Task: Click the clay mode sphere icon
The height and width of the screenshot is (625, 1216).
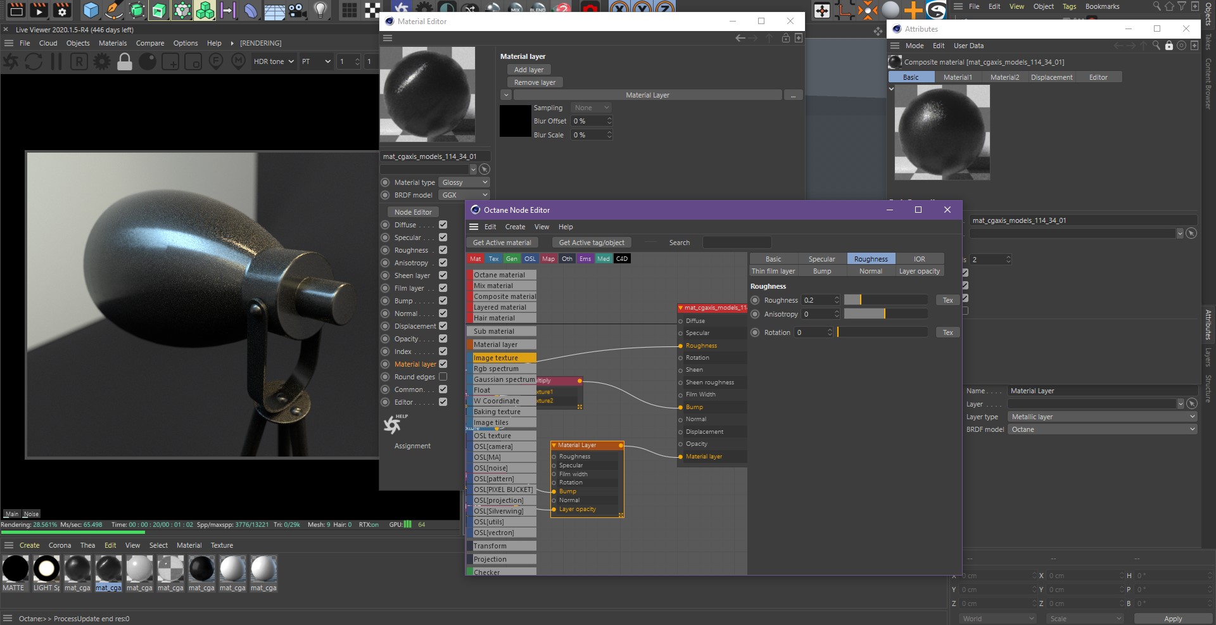Action: (148, 61)
